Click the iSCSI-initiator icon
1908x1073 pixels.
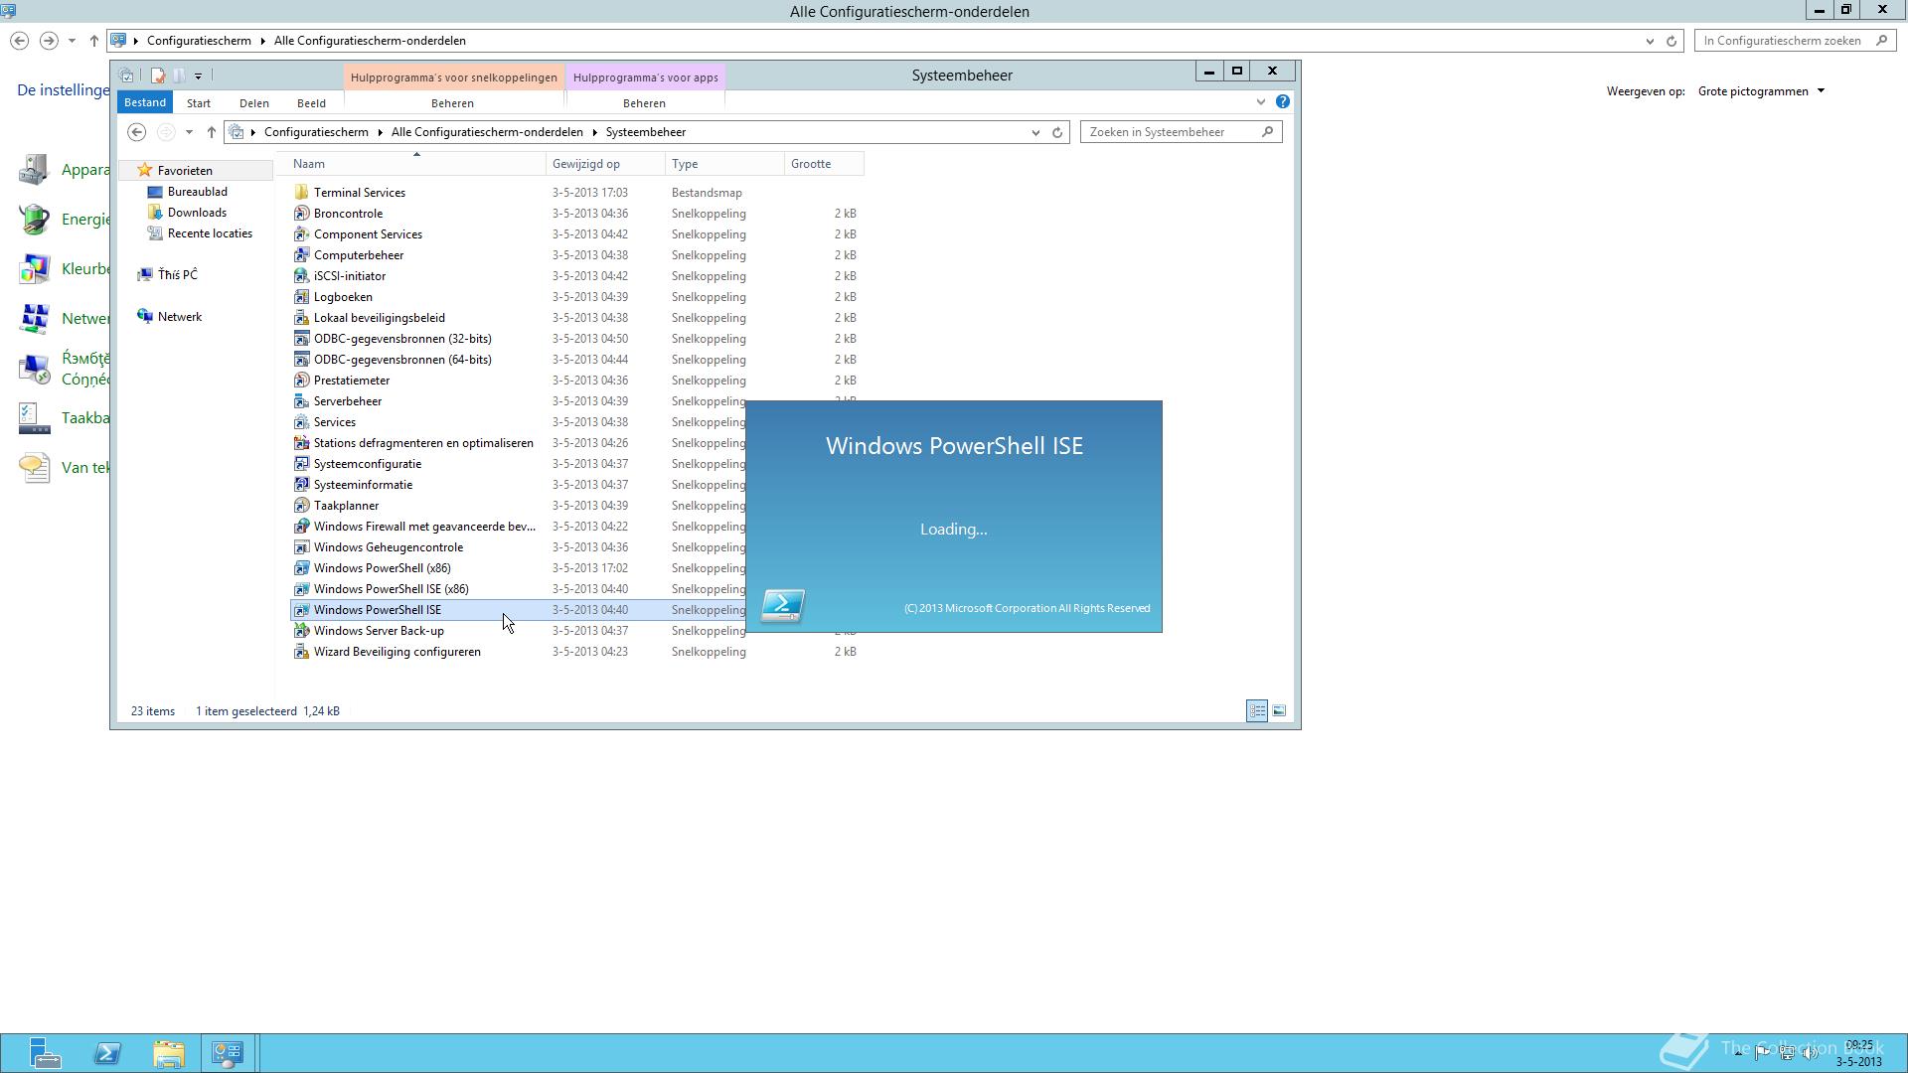point(301,276)
